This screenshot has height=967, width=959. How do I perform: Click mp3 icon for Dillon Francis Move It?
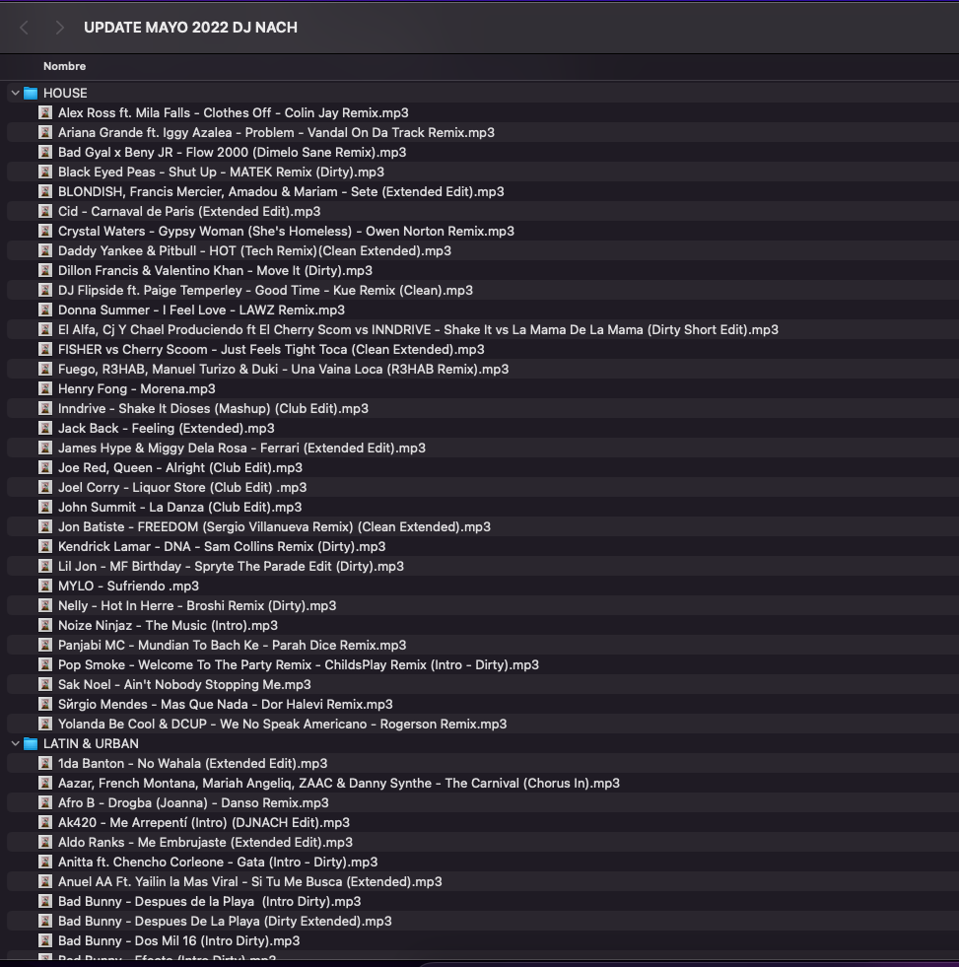tap(45, 271)
